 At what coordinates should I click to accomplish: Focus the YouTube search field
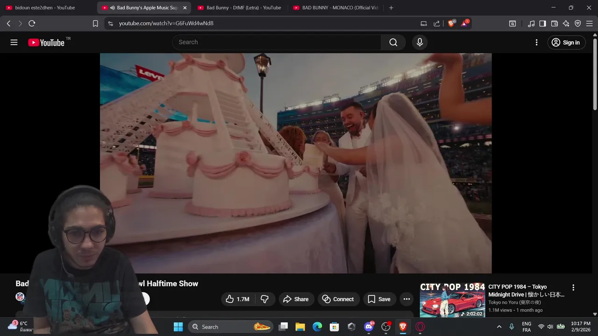[x=277, y=42]
